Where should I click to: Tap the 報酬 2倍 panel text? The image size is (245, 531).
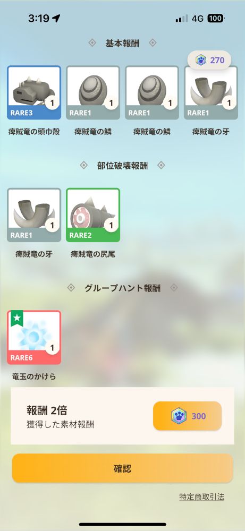(x=47, y=410)
